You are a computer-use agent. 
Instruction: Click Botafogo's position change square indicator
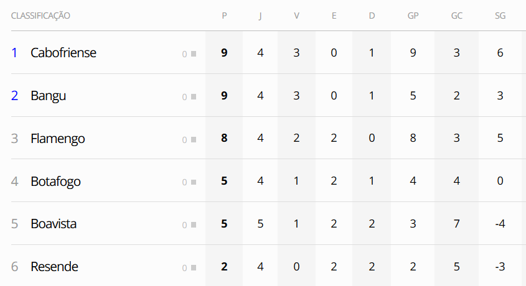(x=194, y=182)
